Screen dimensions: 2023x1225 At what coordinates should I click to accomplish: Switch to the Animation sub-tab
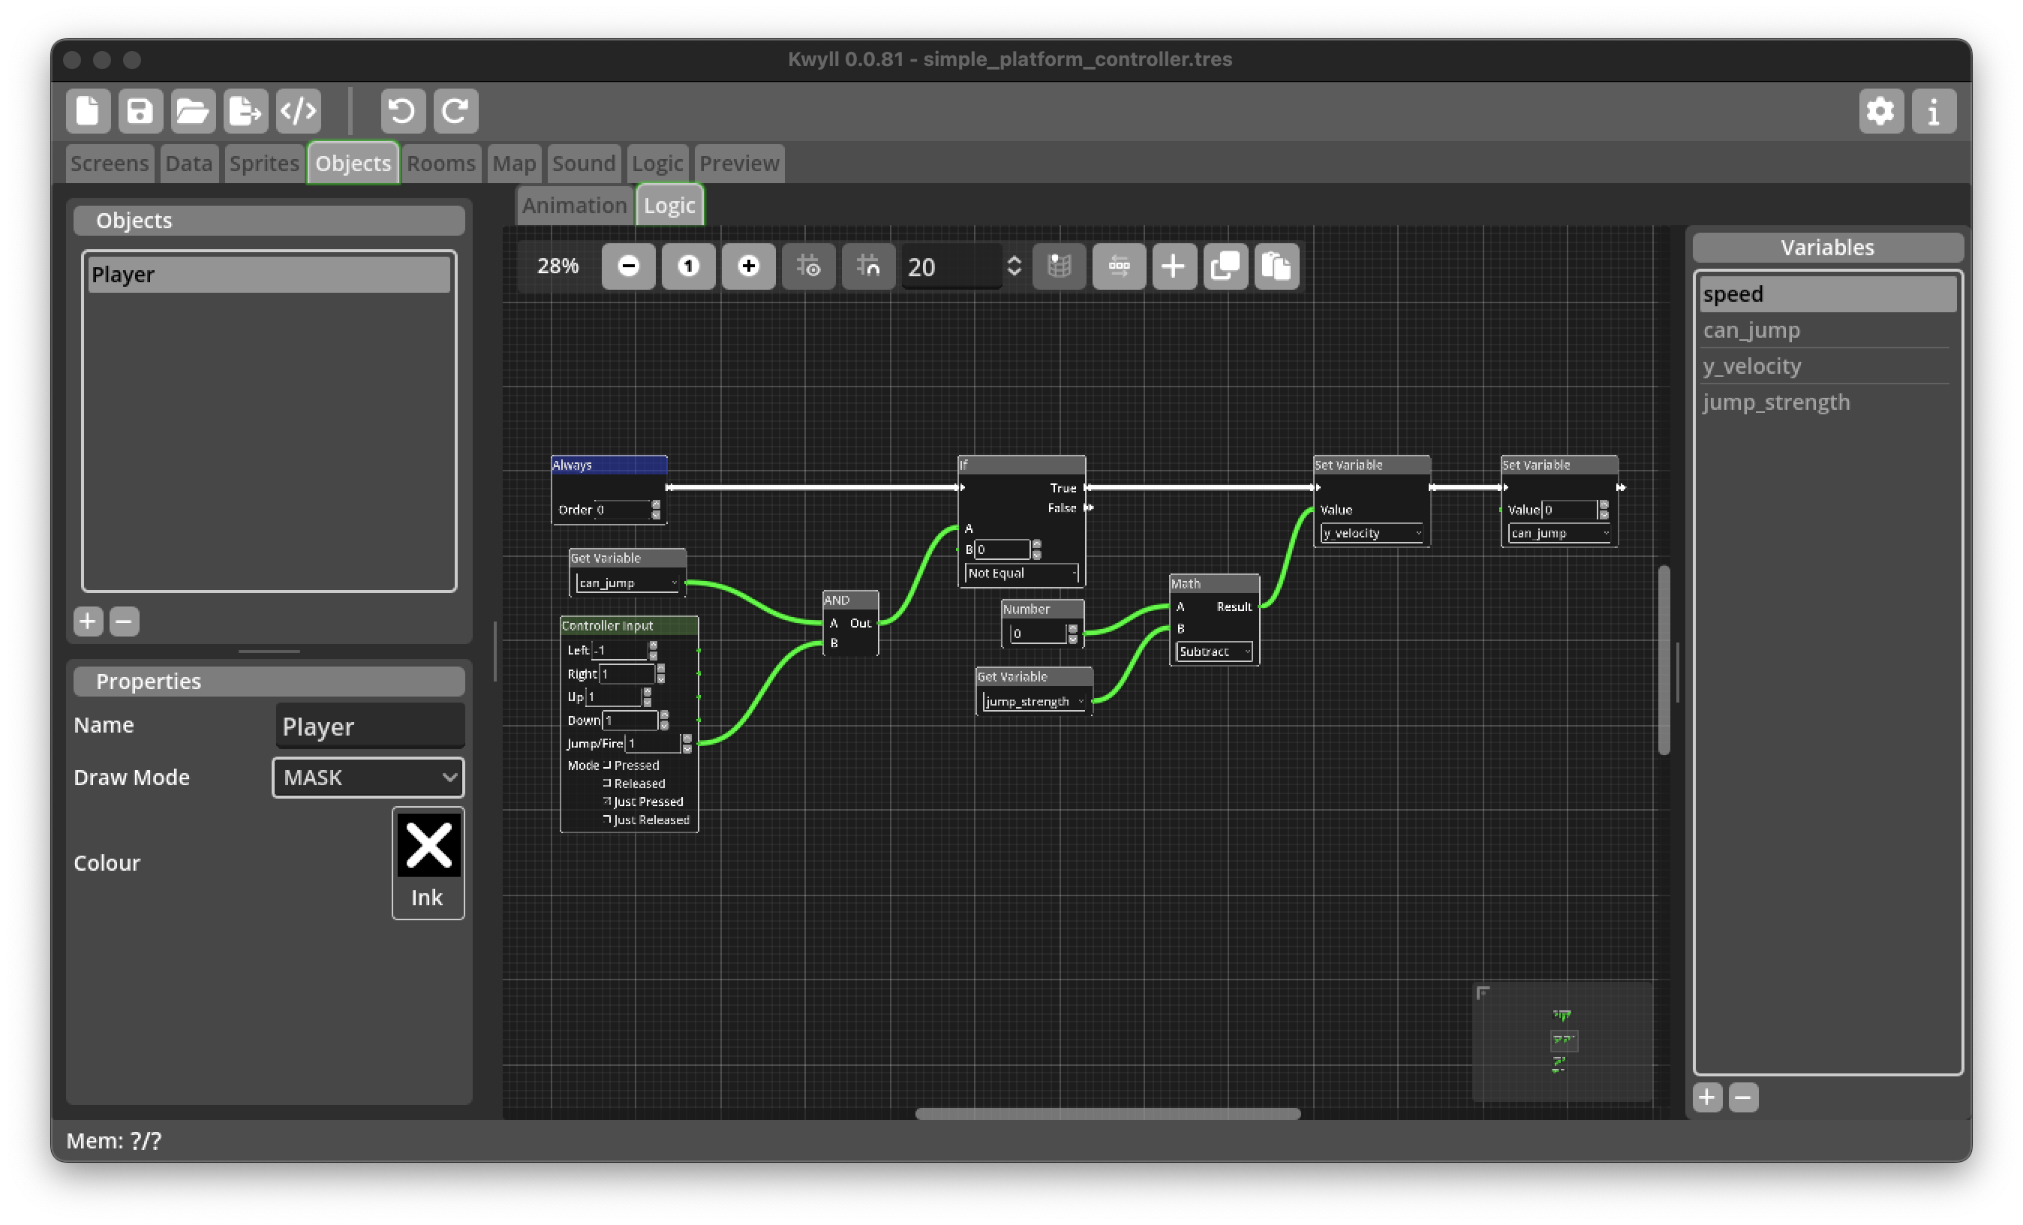click(x=574, y=205)
